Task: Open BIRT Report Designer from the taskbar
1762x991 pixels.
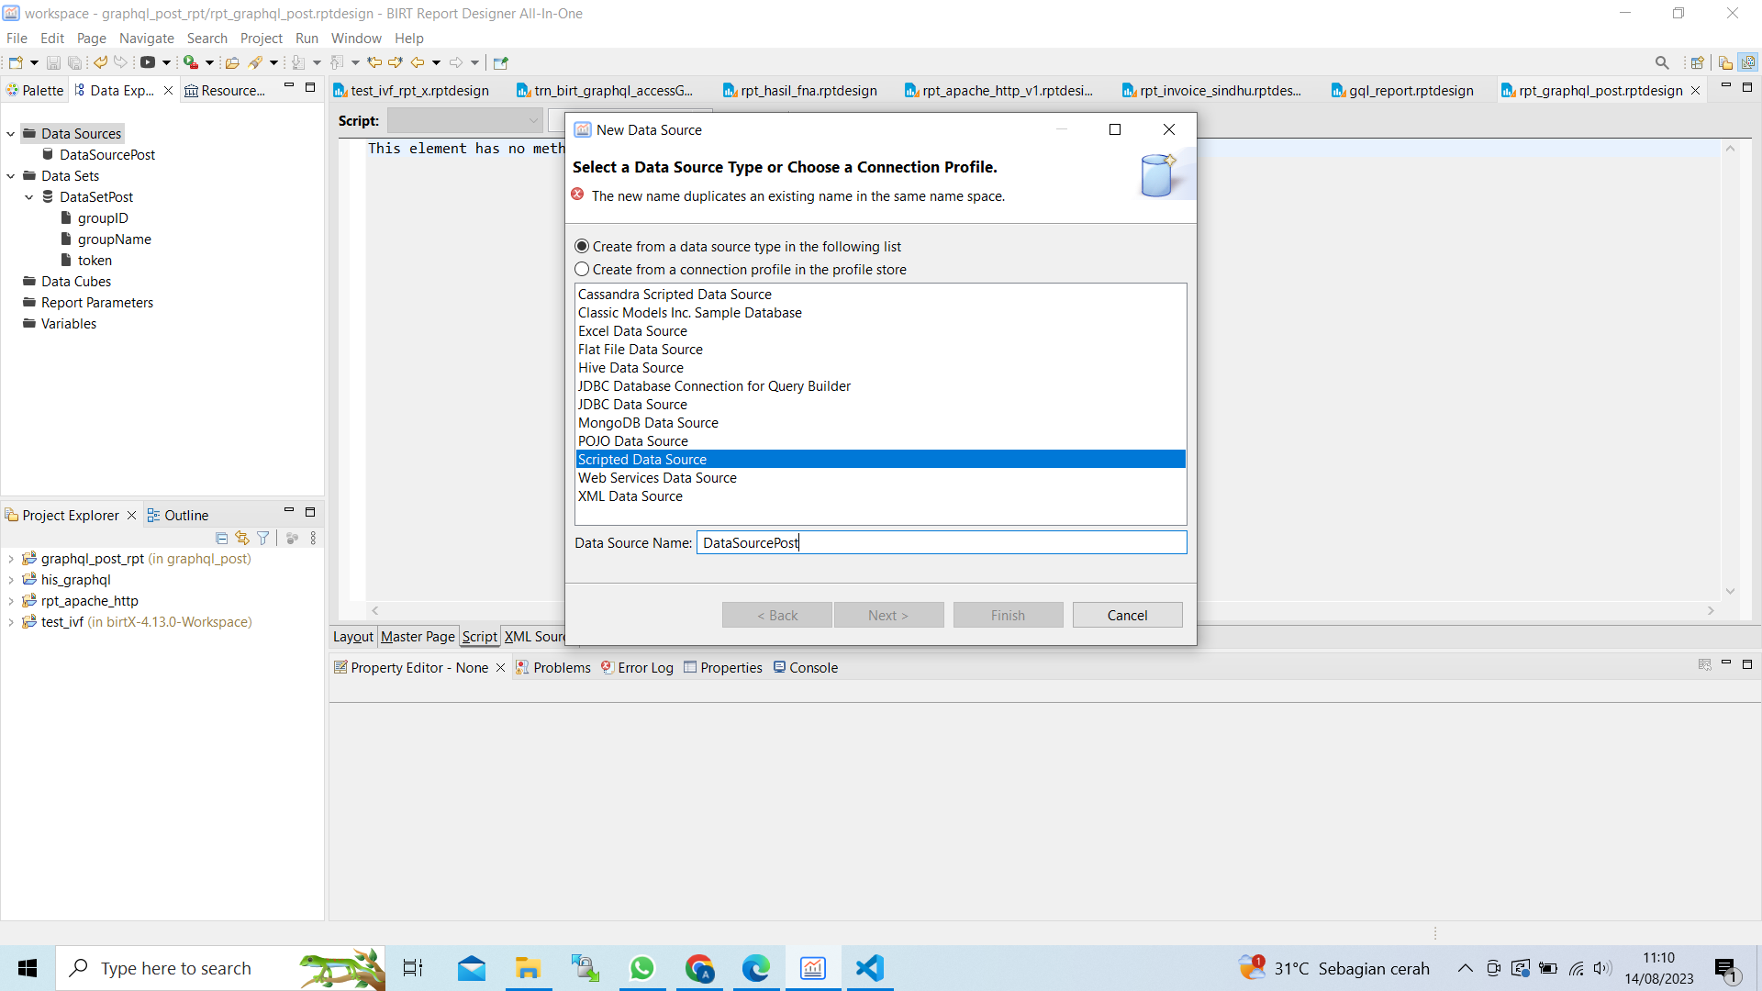Action: (x=813, y=968)
